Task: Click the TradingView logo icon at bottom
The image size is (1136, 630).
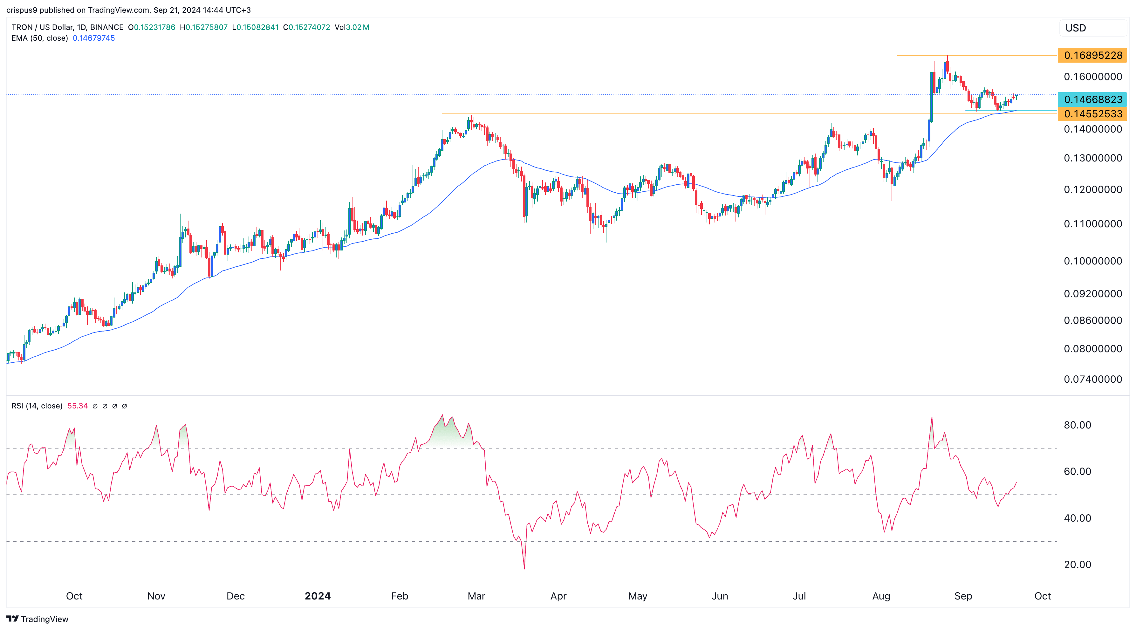Action: (x=12, y=619)
